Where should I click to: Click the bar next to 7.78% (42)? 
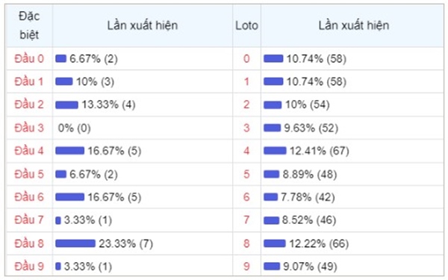270,197
